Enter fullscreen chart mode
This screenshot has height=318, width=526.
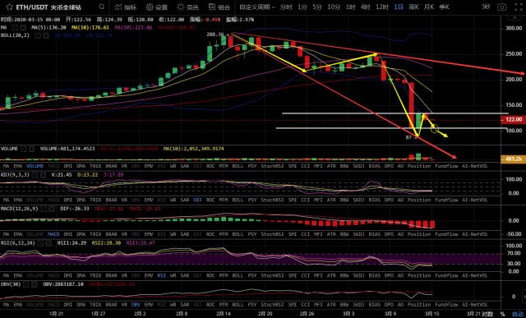pyautogui.click(x=519, y=7)
